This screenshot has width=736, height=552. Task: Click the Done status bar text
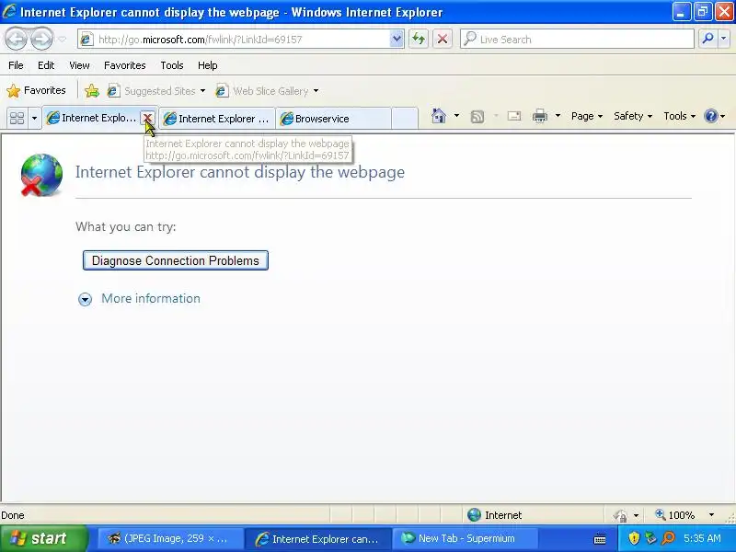coord(13,515)
